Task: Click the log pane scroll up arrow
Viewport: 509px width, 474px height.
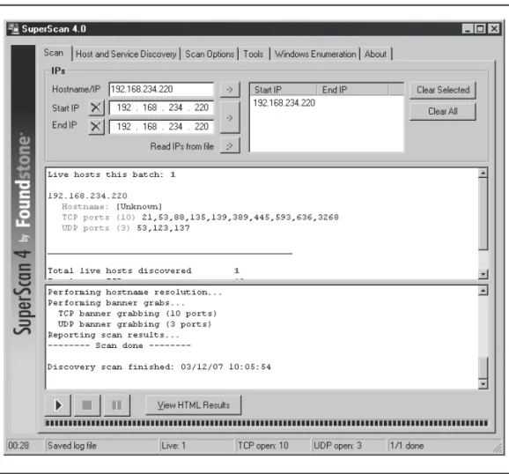Action: [x=483, y=290]
